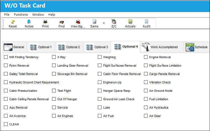Open Notes from the toolbar
Viewport: 210px width, 131px height.
29,24
